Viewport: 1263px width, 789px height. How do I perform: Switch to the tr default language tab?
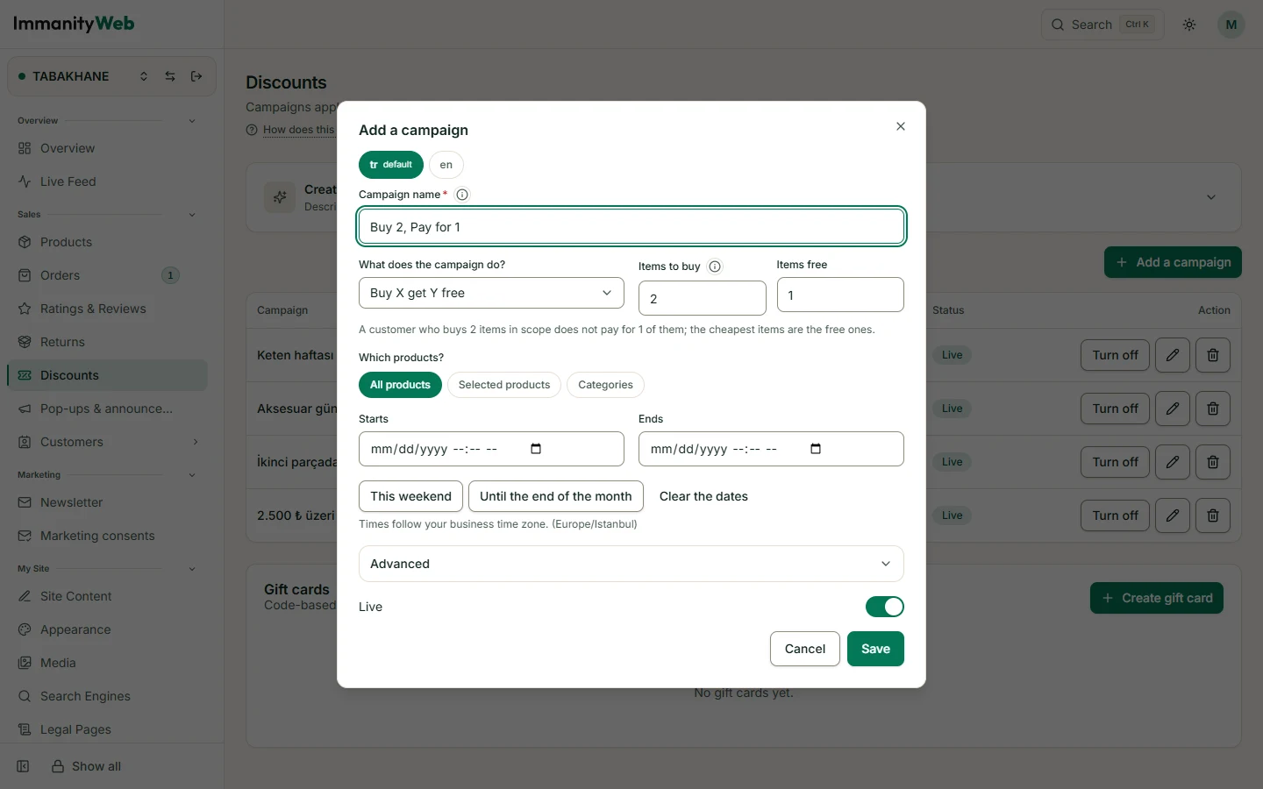391,165
